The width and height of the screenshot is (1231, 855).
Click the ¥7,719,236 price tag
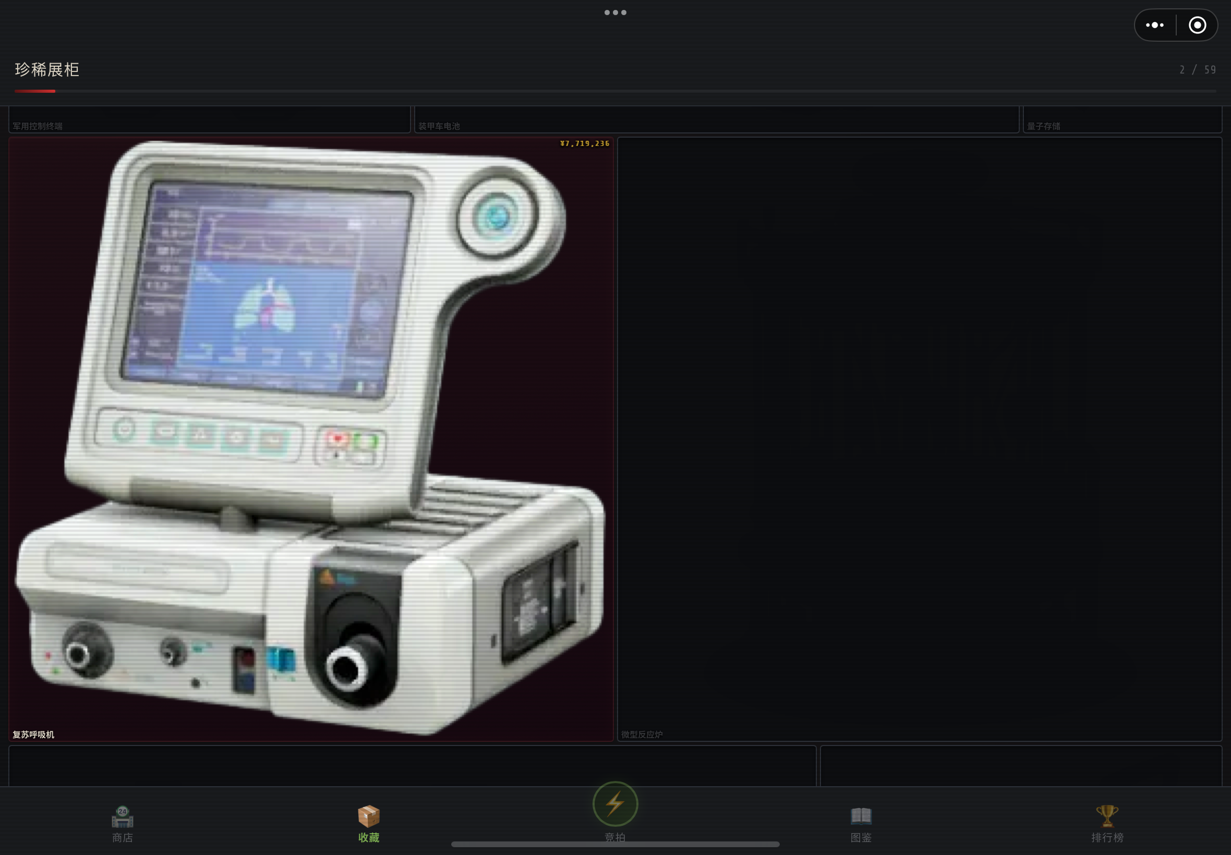coord(585,143)
